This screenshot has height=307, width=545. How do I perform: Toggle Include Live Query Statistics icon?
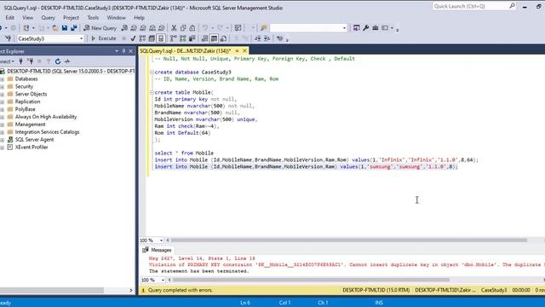(x=183, y=38)
